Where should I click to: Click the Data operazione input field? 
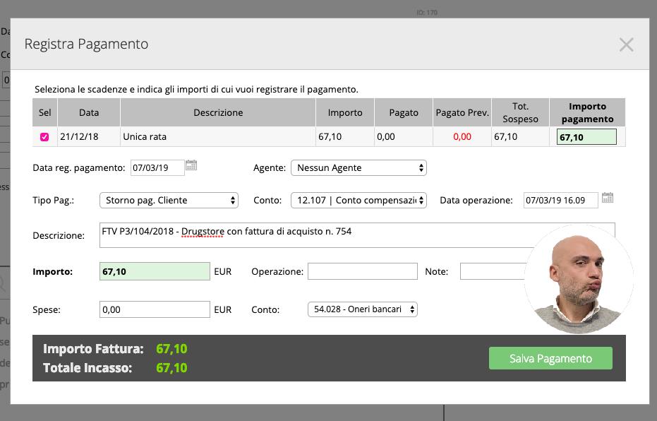(560, 201)
